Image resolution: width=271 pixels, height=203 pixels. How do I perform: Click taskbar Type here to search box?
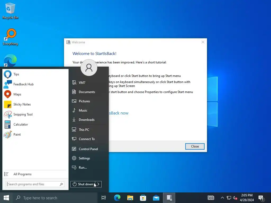tap(55, 198)
